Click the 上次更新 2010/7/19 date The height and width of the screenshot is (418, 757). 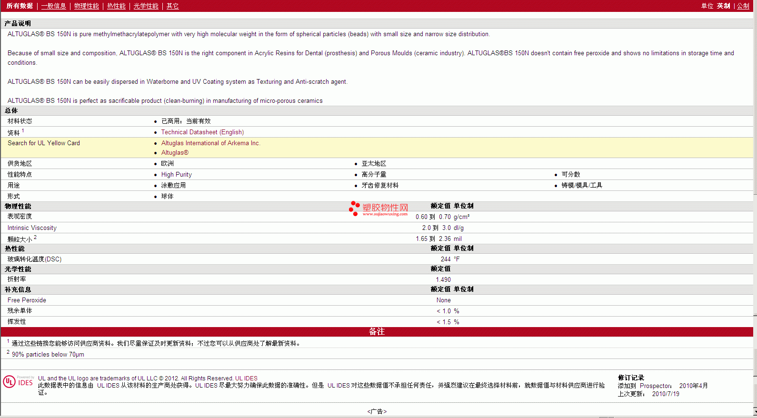coord(648,394)
